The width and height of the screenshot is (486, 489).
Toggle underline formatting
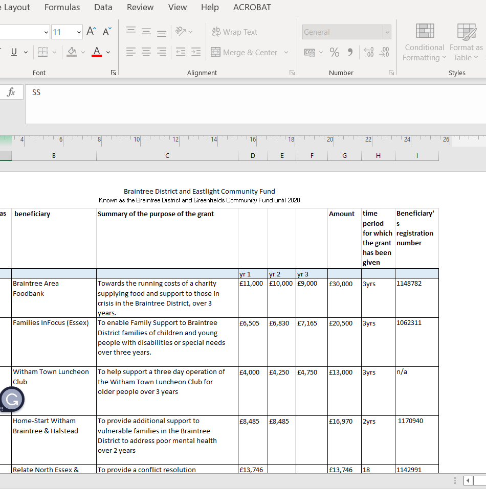[14, 52]
